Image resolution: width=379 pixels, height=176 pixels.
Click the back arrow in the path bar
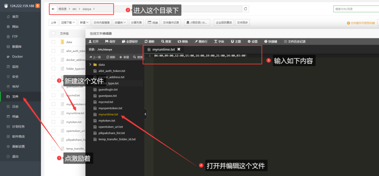(x=53, y=8)
